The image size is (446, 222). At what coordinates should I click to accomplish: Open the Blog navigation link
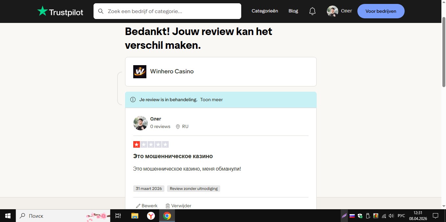point(293,11)
